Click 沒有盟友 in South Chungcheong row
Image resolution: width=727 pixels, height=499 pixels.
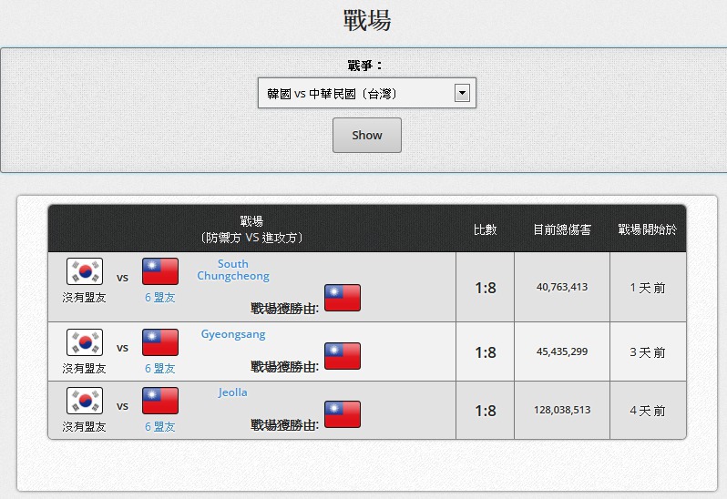tap(84, 298)
